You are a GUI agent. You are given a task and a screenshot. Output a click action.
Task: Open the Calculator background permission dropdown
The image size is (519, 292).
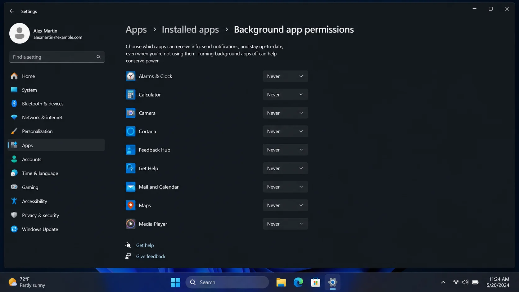(x=285, y=95)
